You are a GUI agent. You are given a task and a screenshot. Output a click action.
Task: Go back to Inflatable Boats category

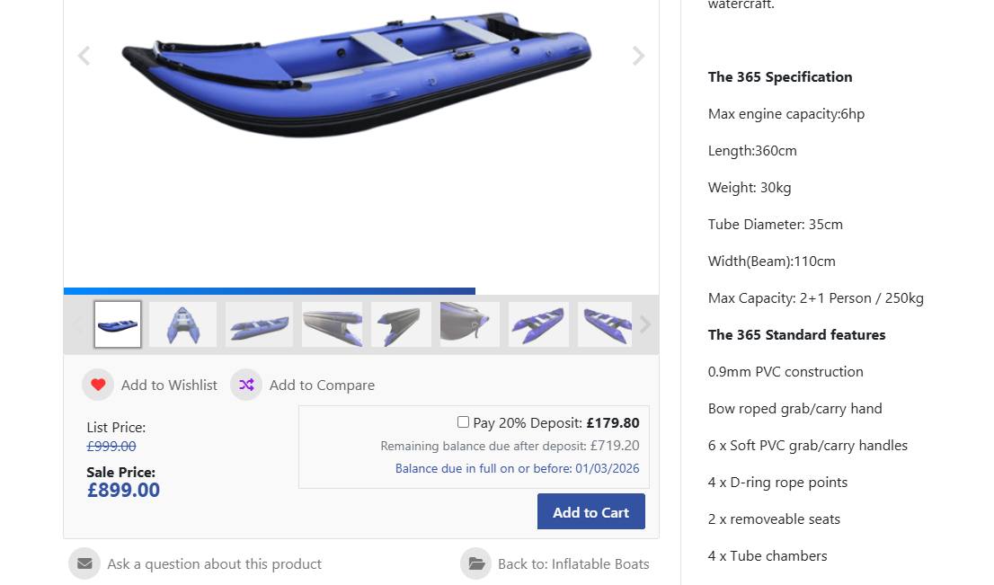573,563
